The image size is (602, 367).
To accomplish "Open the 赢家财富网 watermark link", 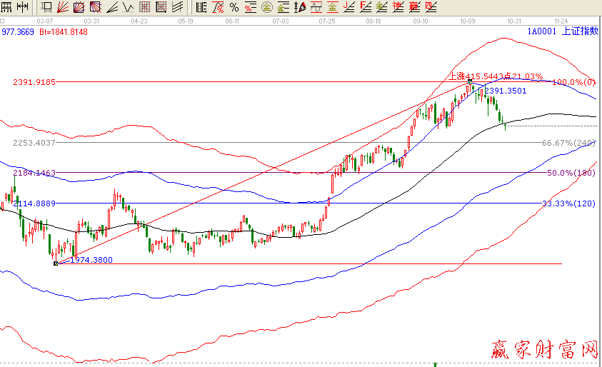I will tap(543, 350).
